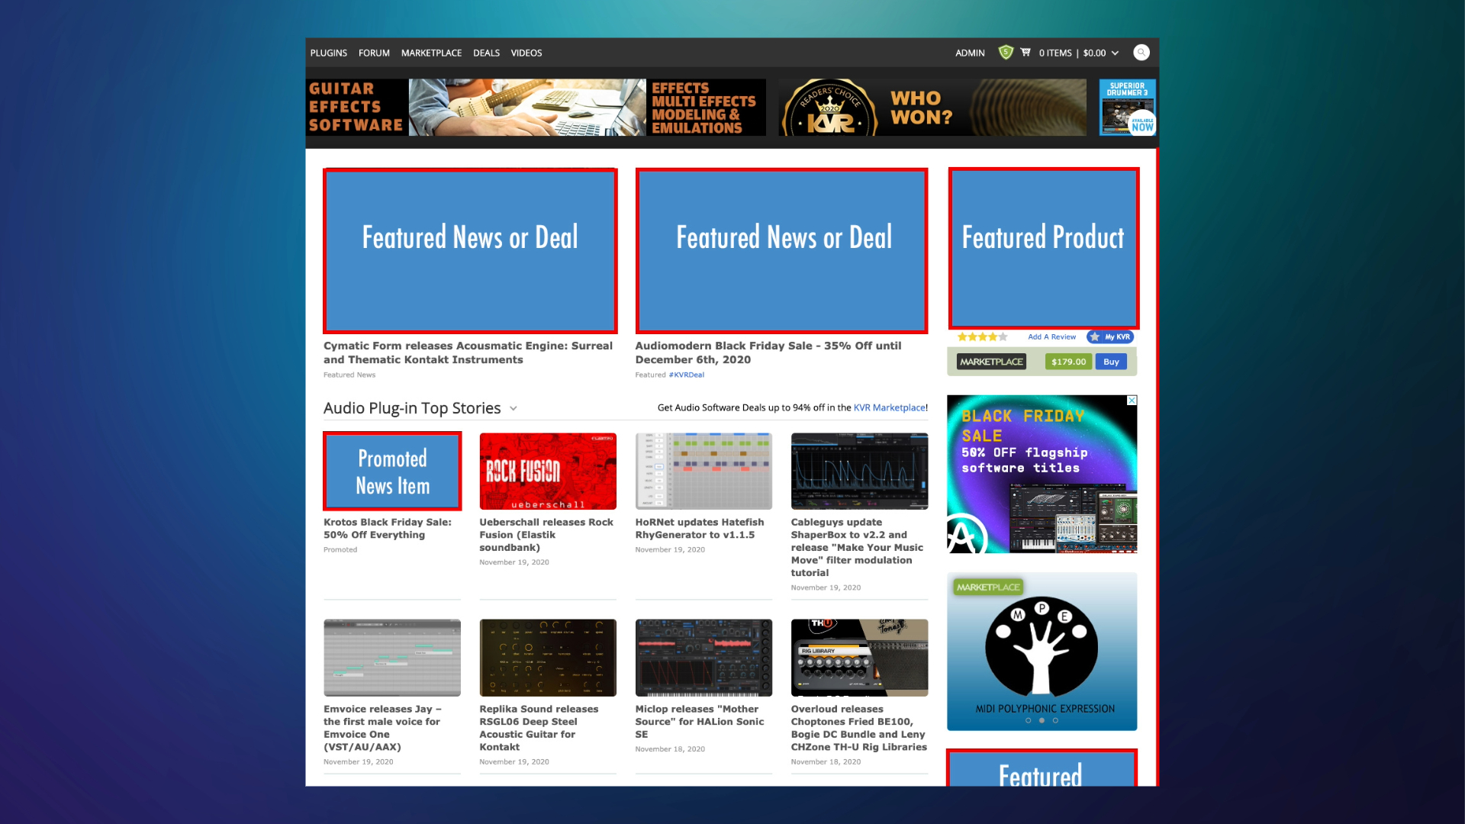Select the middle carousel dot
Image resolution: width=1465 pixels, height=824 pixels.
pos(1042,720)
